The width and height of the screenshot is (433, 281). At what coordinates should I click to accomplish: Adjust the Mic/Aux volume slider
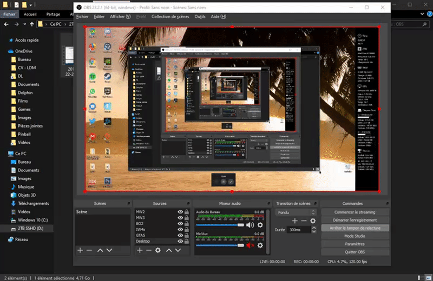(x=219, y=246)
